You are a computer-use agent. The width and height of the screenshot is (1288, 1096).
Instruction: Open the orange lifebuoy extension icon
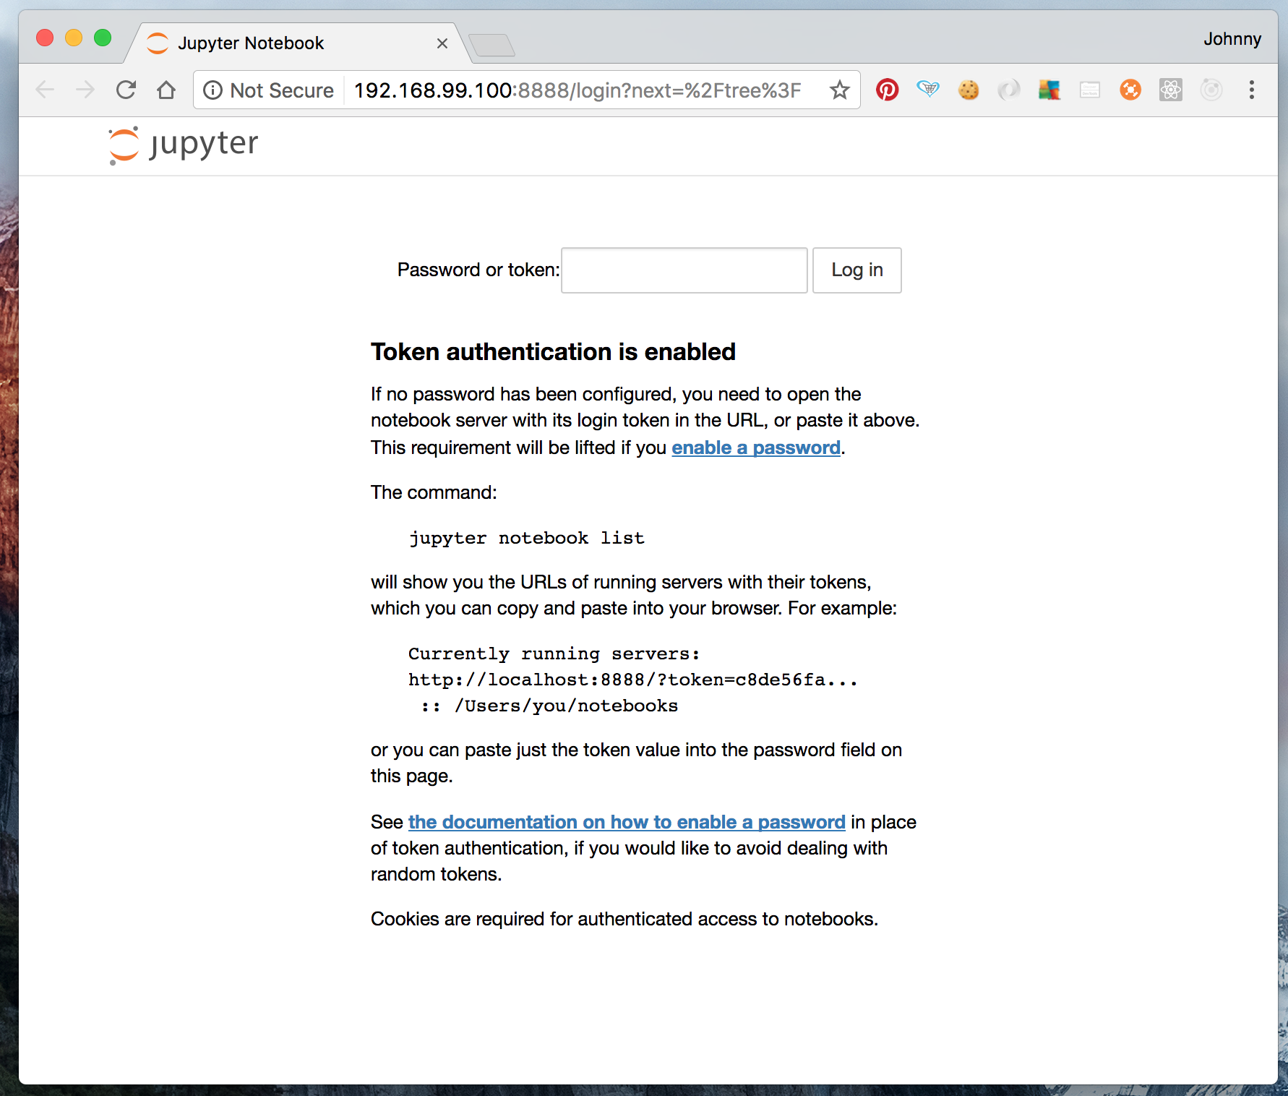1130,90
